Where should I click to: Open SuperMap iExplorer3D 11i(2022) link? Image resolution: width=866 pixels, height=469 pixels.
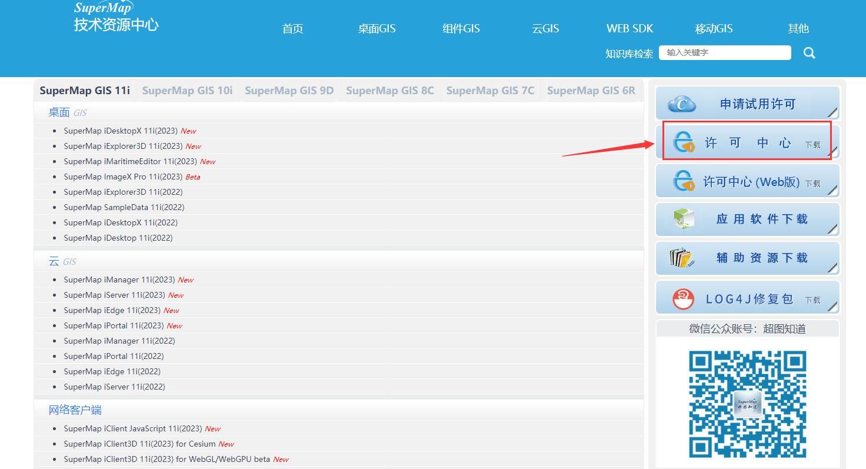[x=124, y=192]
